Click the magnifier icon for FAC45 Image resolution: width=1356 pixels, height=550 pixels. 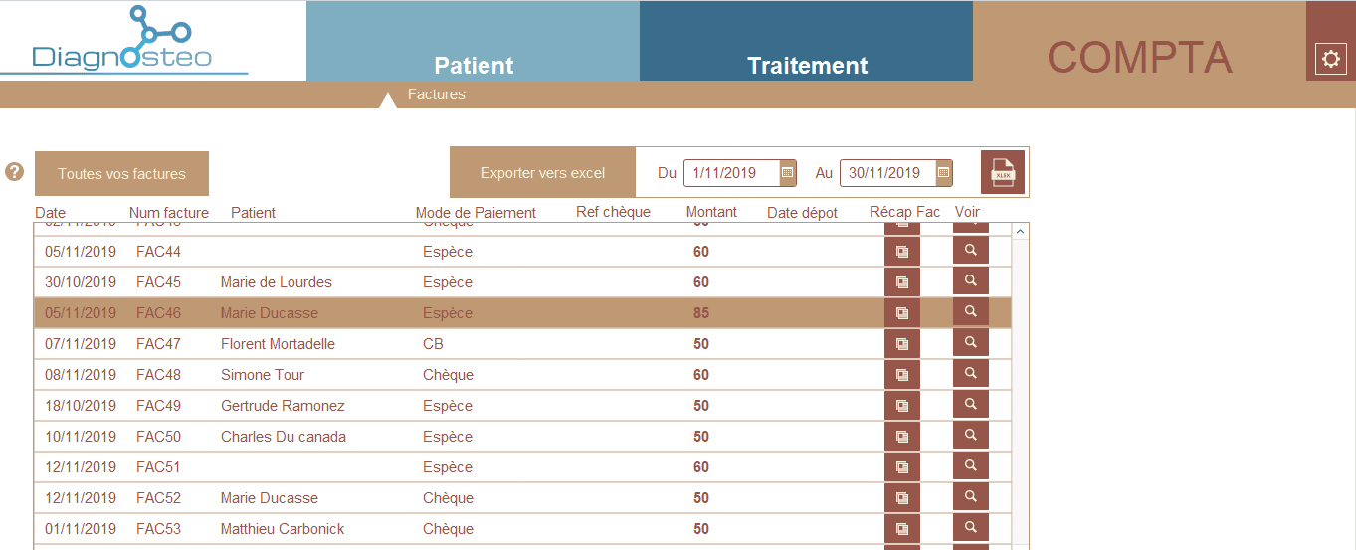[971, 281]
